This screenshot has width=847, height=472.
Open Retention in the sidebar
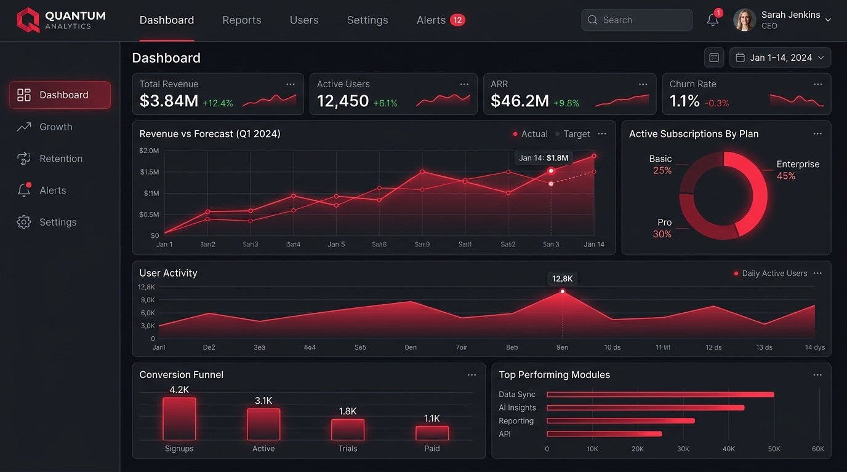pos(60,159)
